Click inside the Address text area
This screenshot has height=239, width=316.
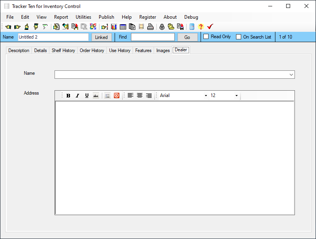175,158
